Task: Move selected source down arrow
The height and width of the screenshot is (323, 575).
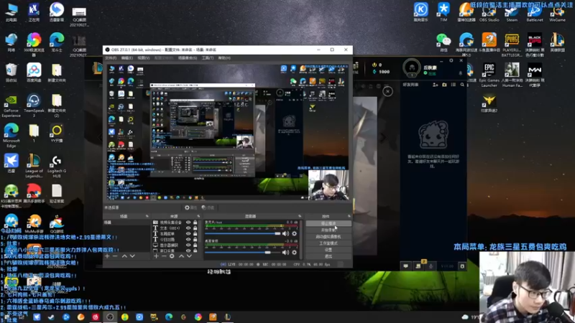Action: [189, 256]
